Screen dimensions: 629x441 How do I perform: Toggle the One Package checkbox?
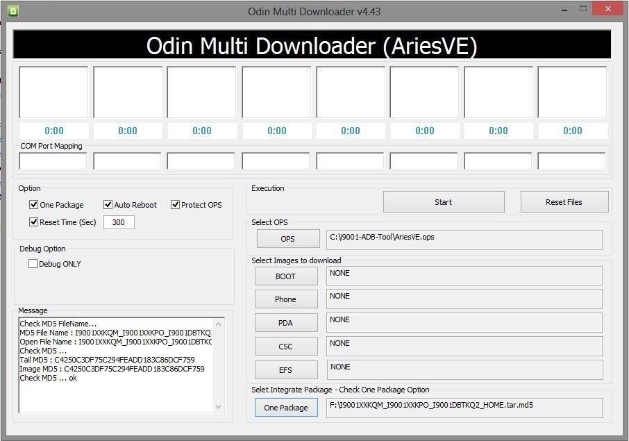[x=34, y=205]
